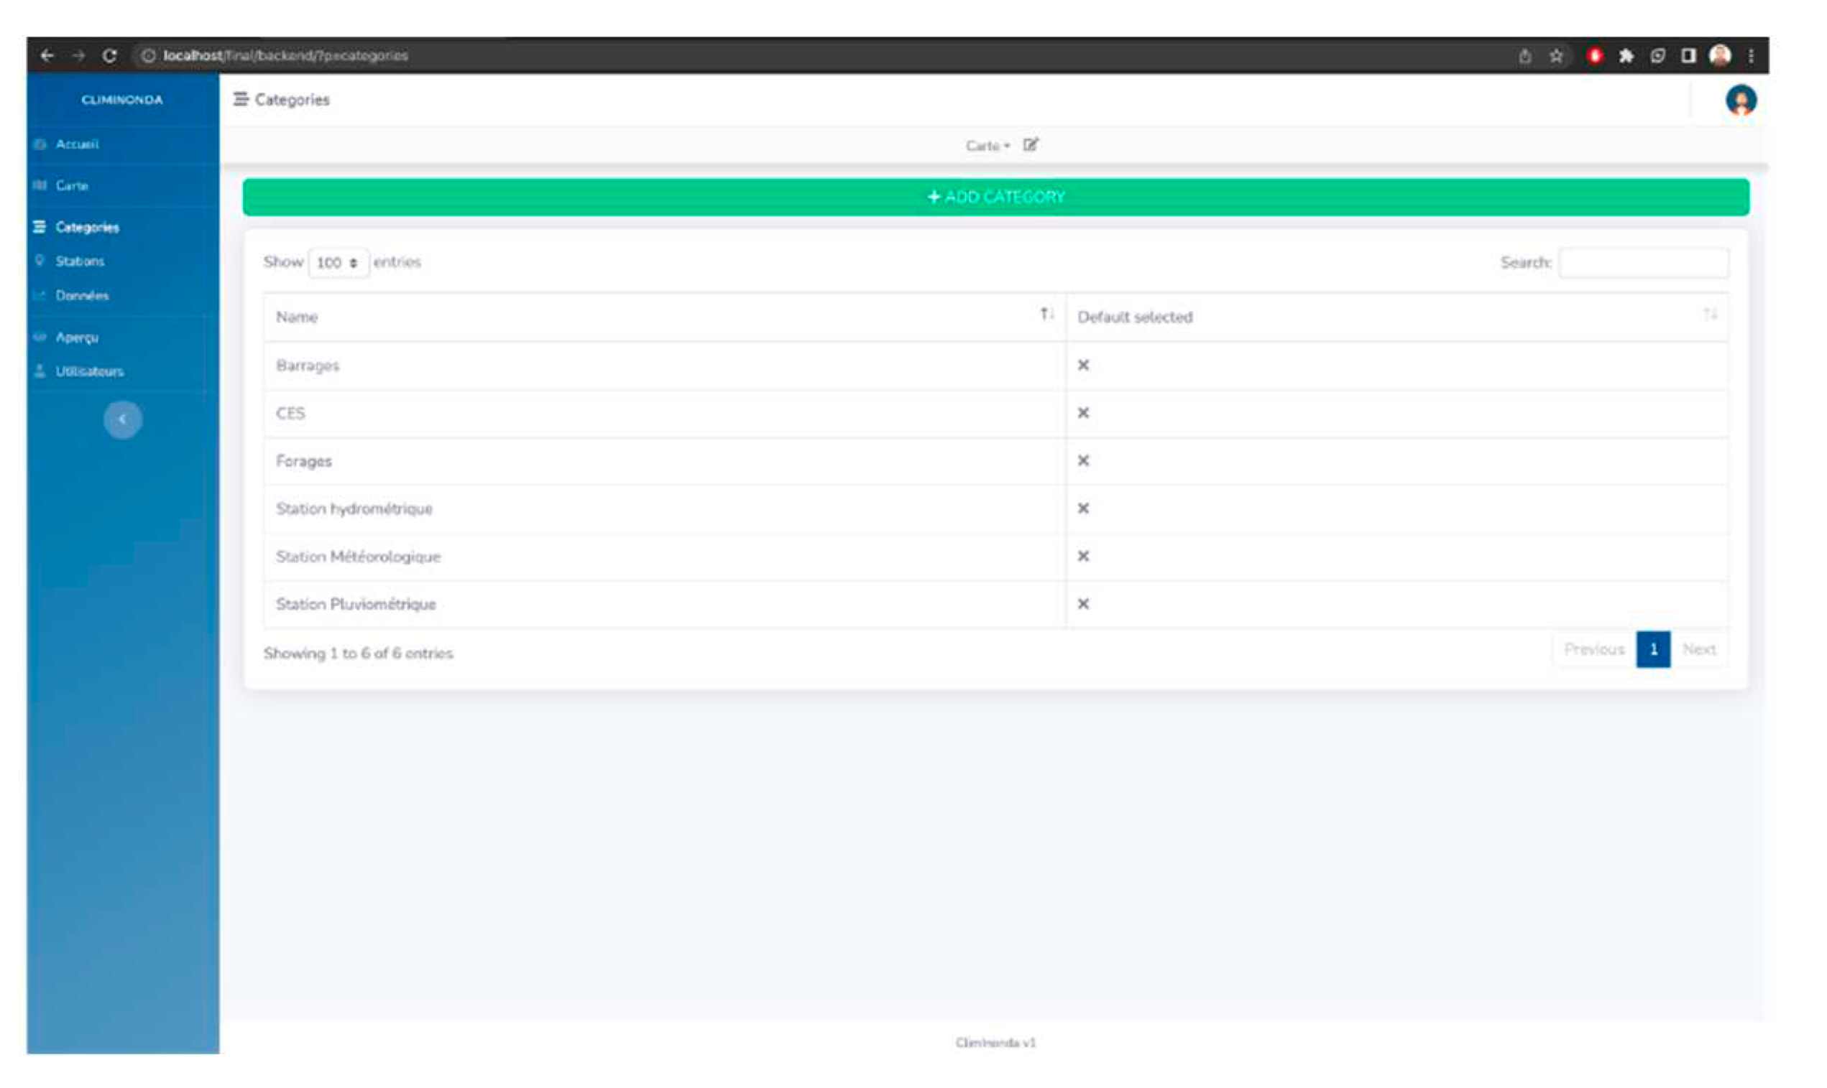Open the extensions puzzle-piece icon
This screenshot has height=1088, width=1827.
[x=1626, y=56]
